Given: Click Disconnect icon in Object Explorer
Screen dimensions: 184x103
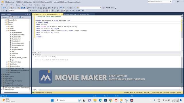Looking at the screenshot, I should pyautogui.click(x=12, y=17).
